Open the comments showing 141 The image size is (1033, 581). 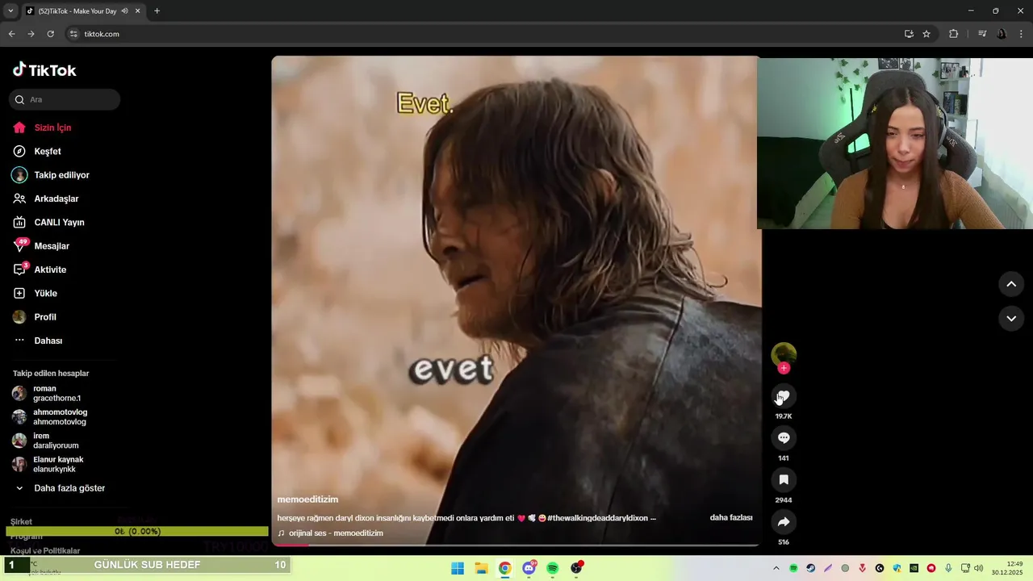click(784, 438)
